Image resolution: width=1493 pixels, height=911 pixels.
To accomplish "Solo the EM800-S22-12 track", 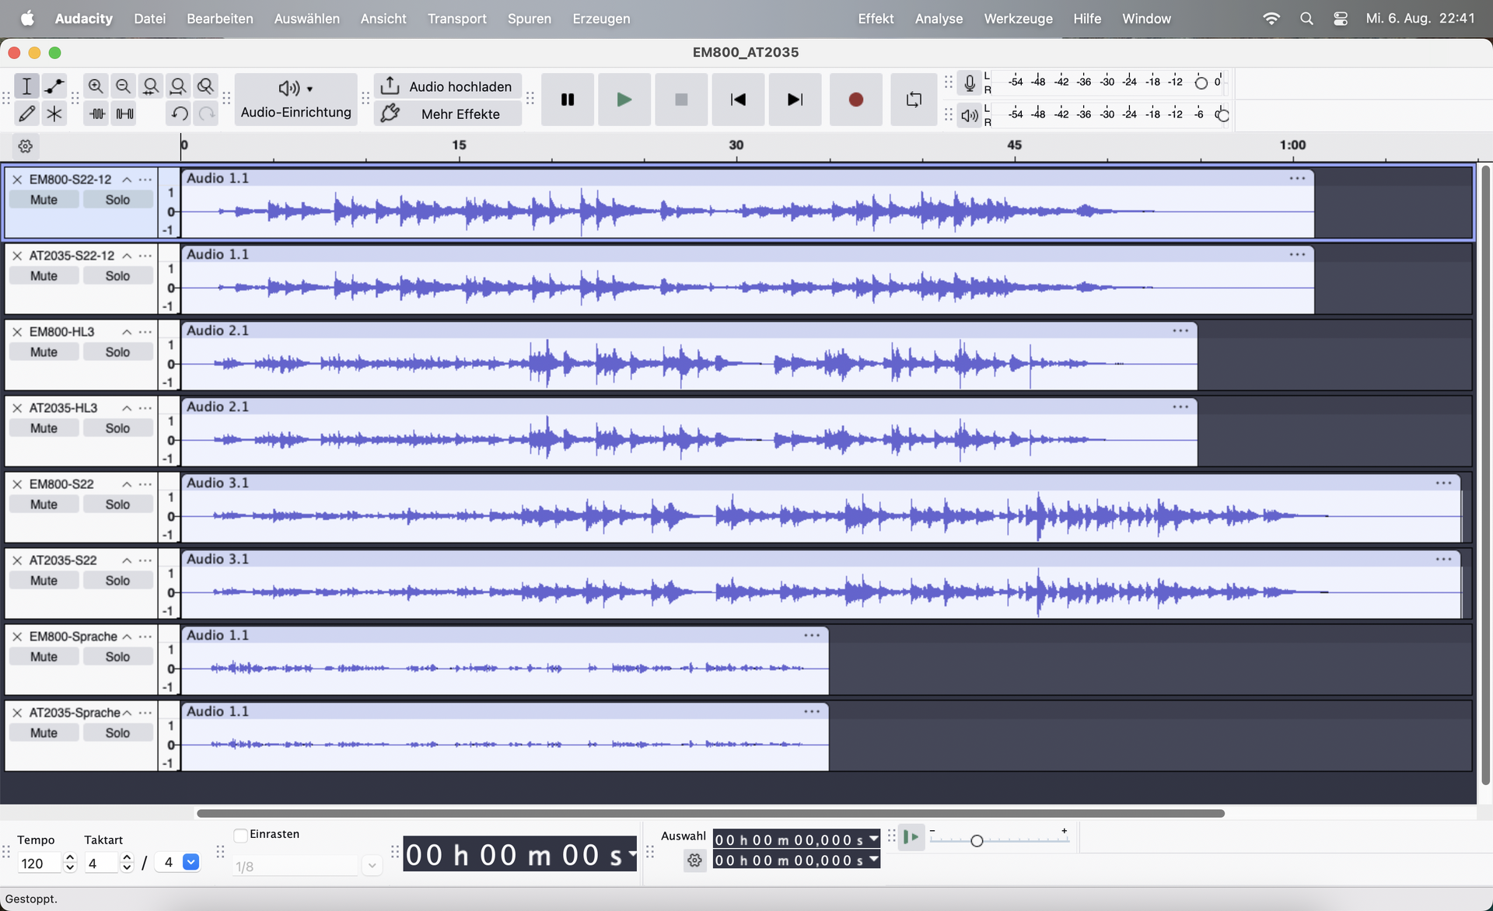I will [117, 200].
